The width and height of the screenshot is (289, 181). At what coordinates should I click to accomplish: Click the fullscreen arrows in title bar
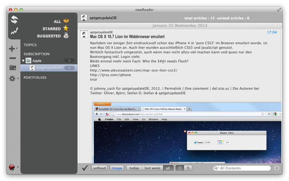279,10
